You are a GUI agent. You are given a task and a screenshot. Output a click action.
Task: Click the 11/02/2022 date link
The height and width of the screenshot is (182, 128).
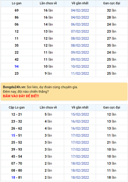click(80, 73)
